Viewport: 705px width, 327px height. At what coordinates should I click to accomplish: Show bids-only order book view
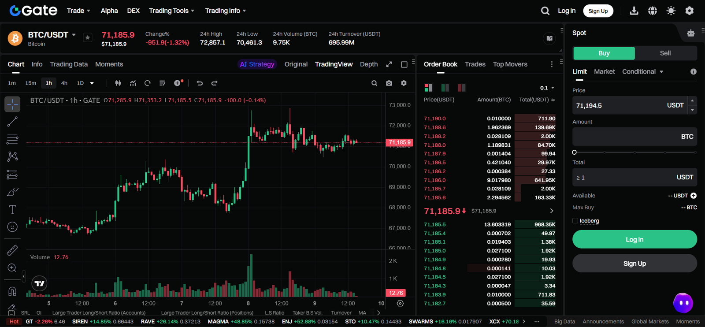point(445,88)
